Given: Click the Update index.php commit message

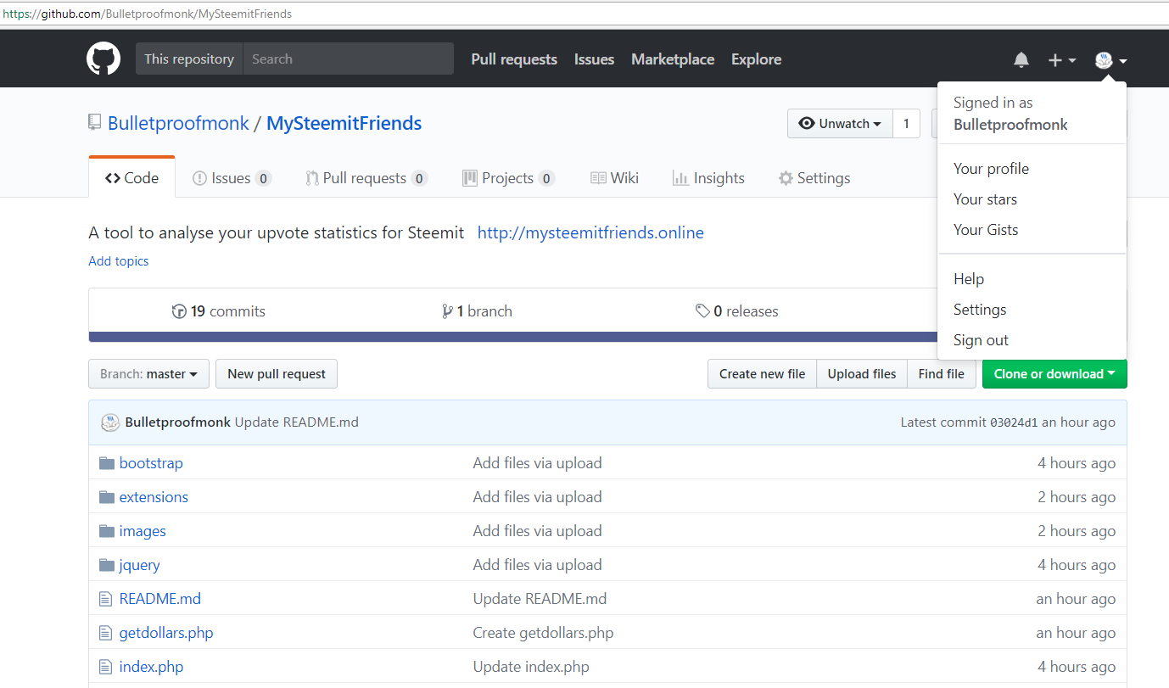Looking at the screenshot, I should pyautogui.click(x=531, y=667).
